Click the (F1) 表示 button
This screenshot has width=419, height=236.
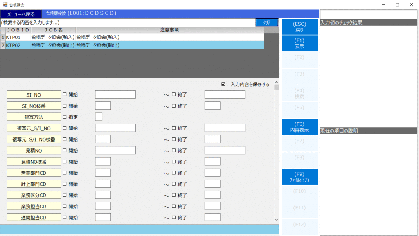[299, 43]
